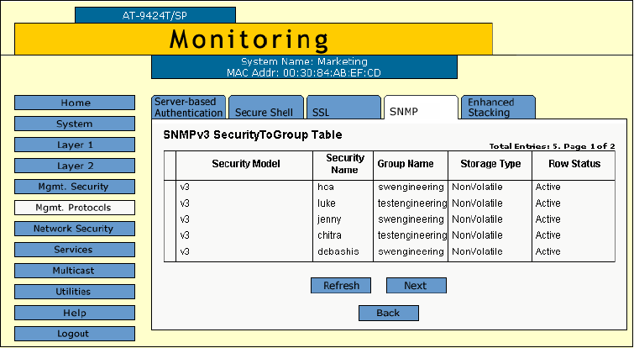
Task: Switch to Server-based Authentication tab
Action: (x=188, y=108)
